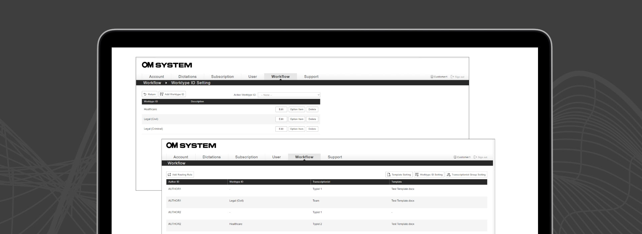The width and height of the screenshot is (642, 234).
Task: Switch to the Subscription tab in lower window
Action: click(x=246, y=157)
